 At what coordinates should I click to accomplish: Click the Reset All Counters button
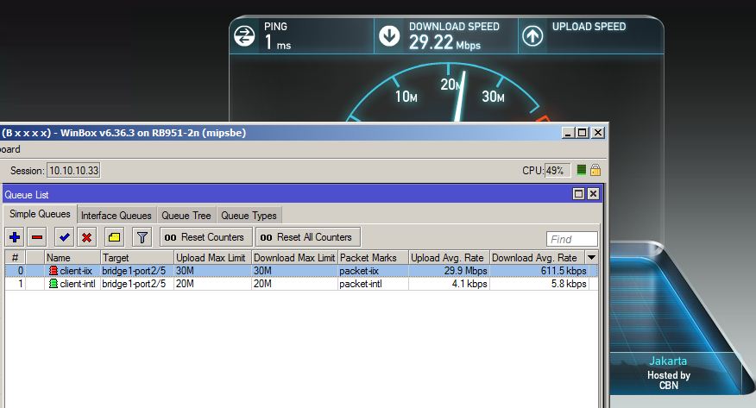pos(307,237)
